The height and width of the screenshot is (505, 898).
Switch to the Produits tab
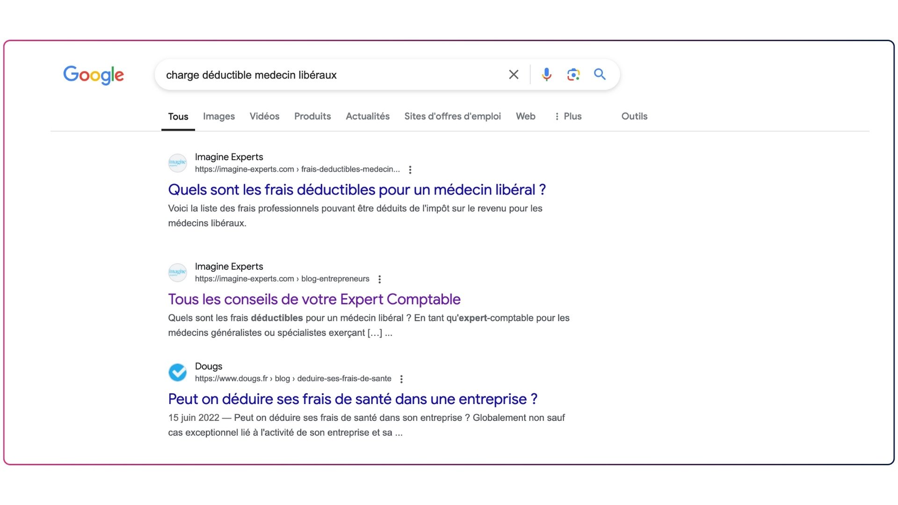pos(312,116)
